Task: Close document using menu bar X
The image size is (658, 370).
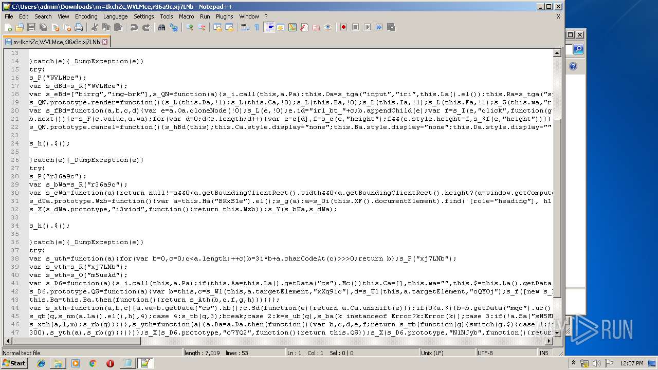Action: point(558,16)
